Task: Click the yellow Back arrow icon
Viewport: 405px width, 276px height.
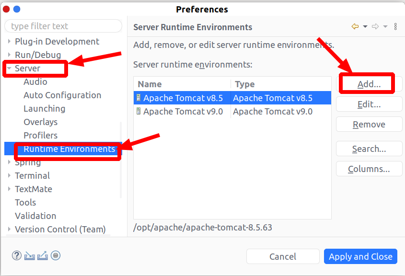Action: (355, 27)
